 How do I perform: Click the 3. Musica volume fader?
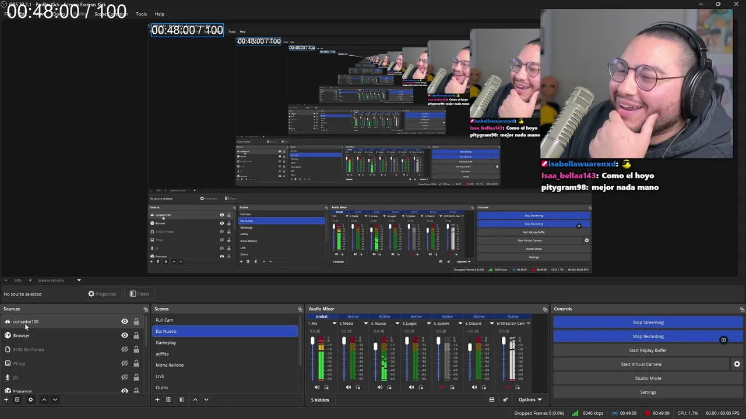click(x=375, y=347)
